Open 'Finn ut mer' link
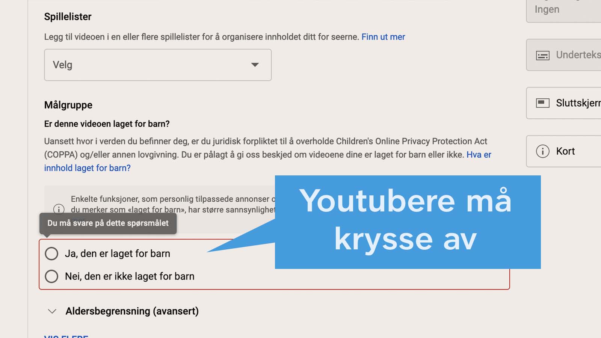This screenshot has width=601, height=338. [383, 37]
